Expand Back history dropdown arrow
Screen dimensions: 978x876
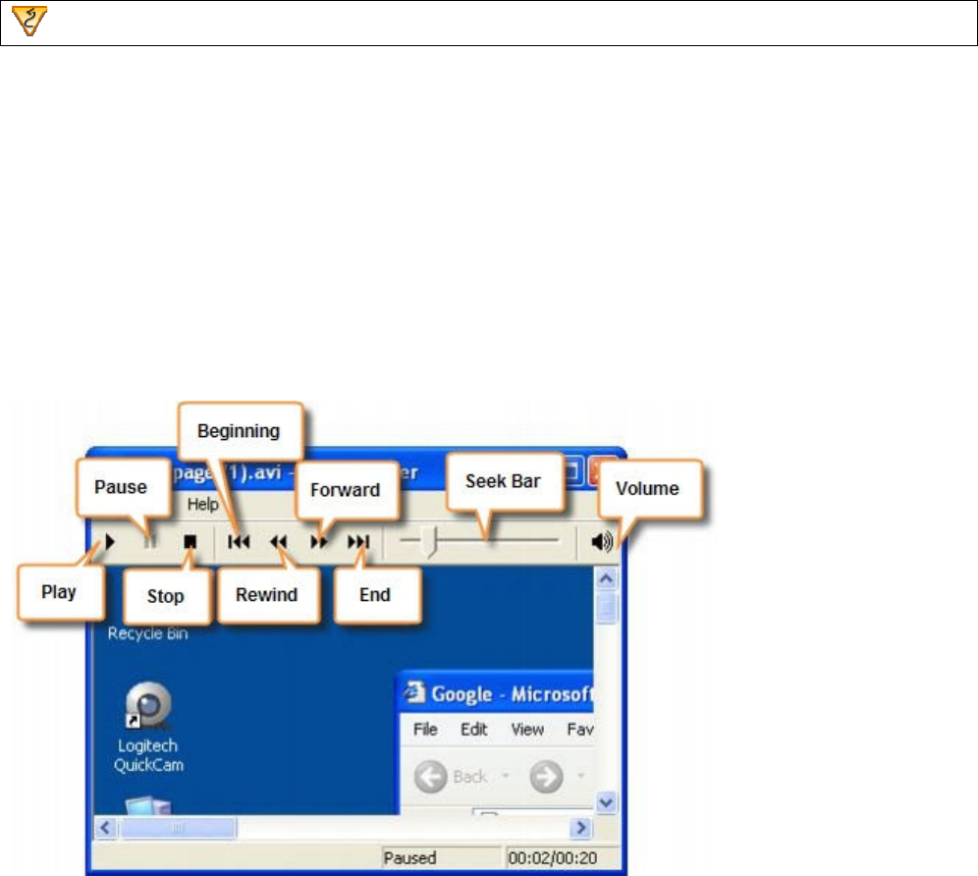(x=506, y=776)
